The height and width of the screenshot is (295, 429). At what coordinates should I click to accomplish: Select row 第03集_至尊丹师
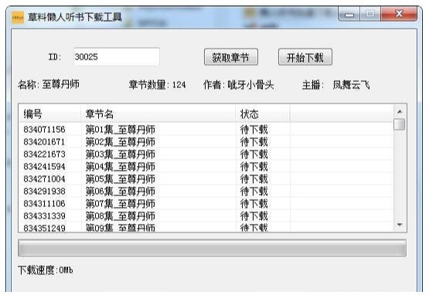(x=206, y=154)
